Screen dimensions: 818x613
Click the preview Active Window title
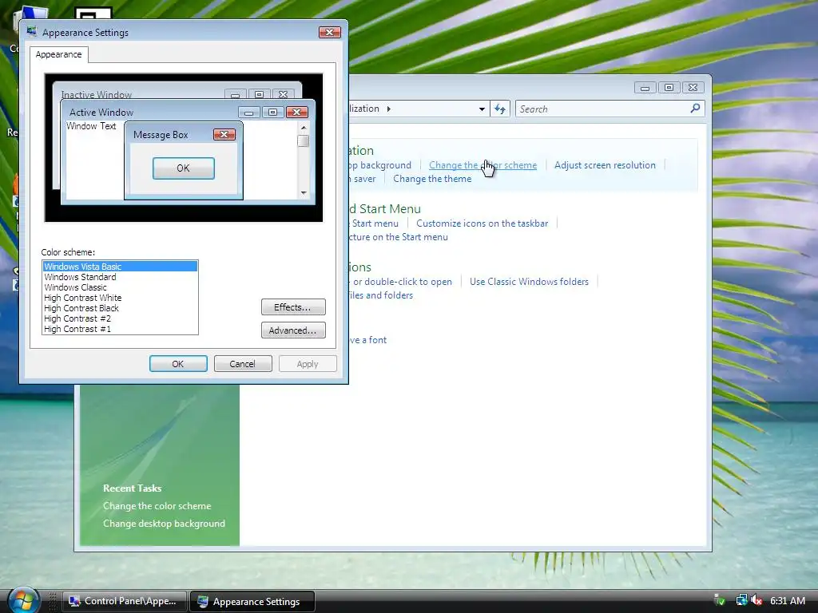point(101,112)
